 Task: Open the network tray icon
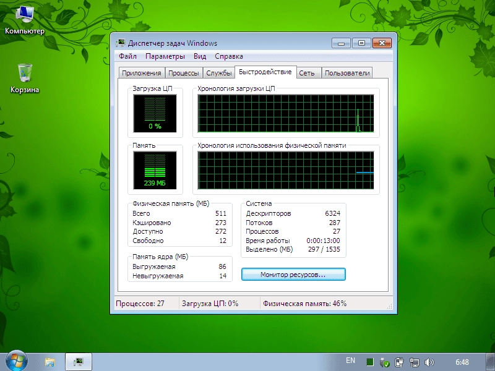tap(414, 362)
